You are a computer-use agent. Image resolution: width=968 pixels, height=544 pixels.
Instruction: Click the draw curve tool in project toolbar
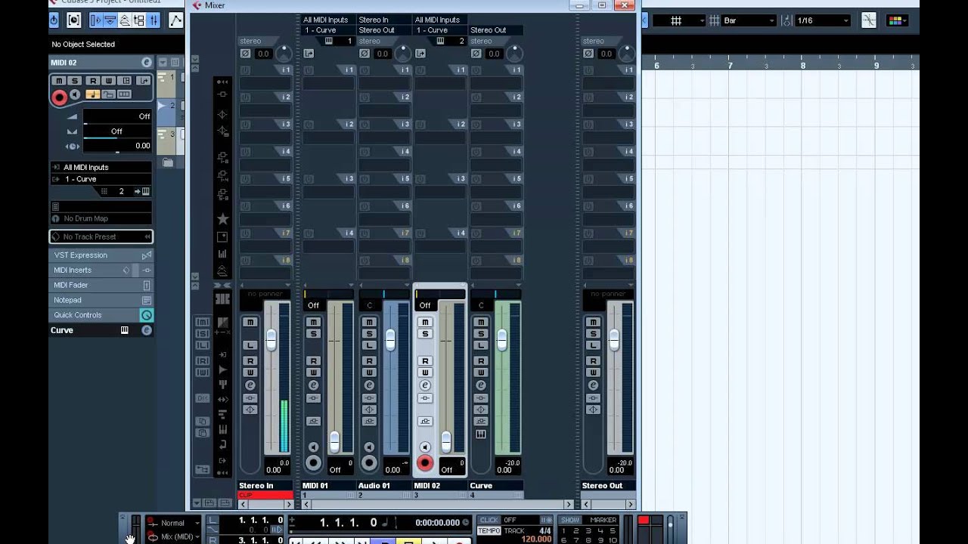coord(176,20)
